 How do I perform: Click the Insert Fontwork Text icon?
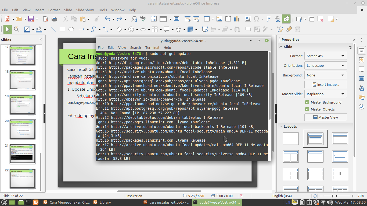point(268,19)
